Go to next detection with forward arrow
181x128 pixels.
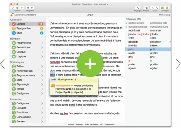[32, 8]
